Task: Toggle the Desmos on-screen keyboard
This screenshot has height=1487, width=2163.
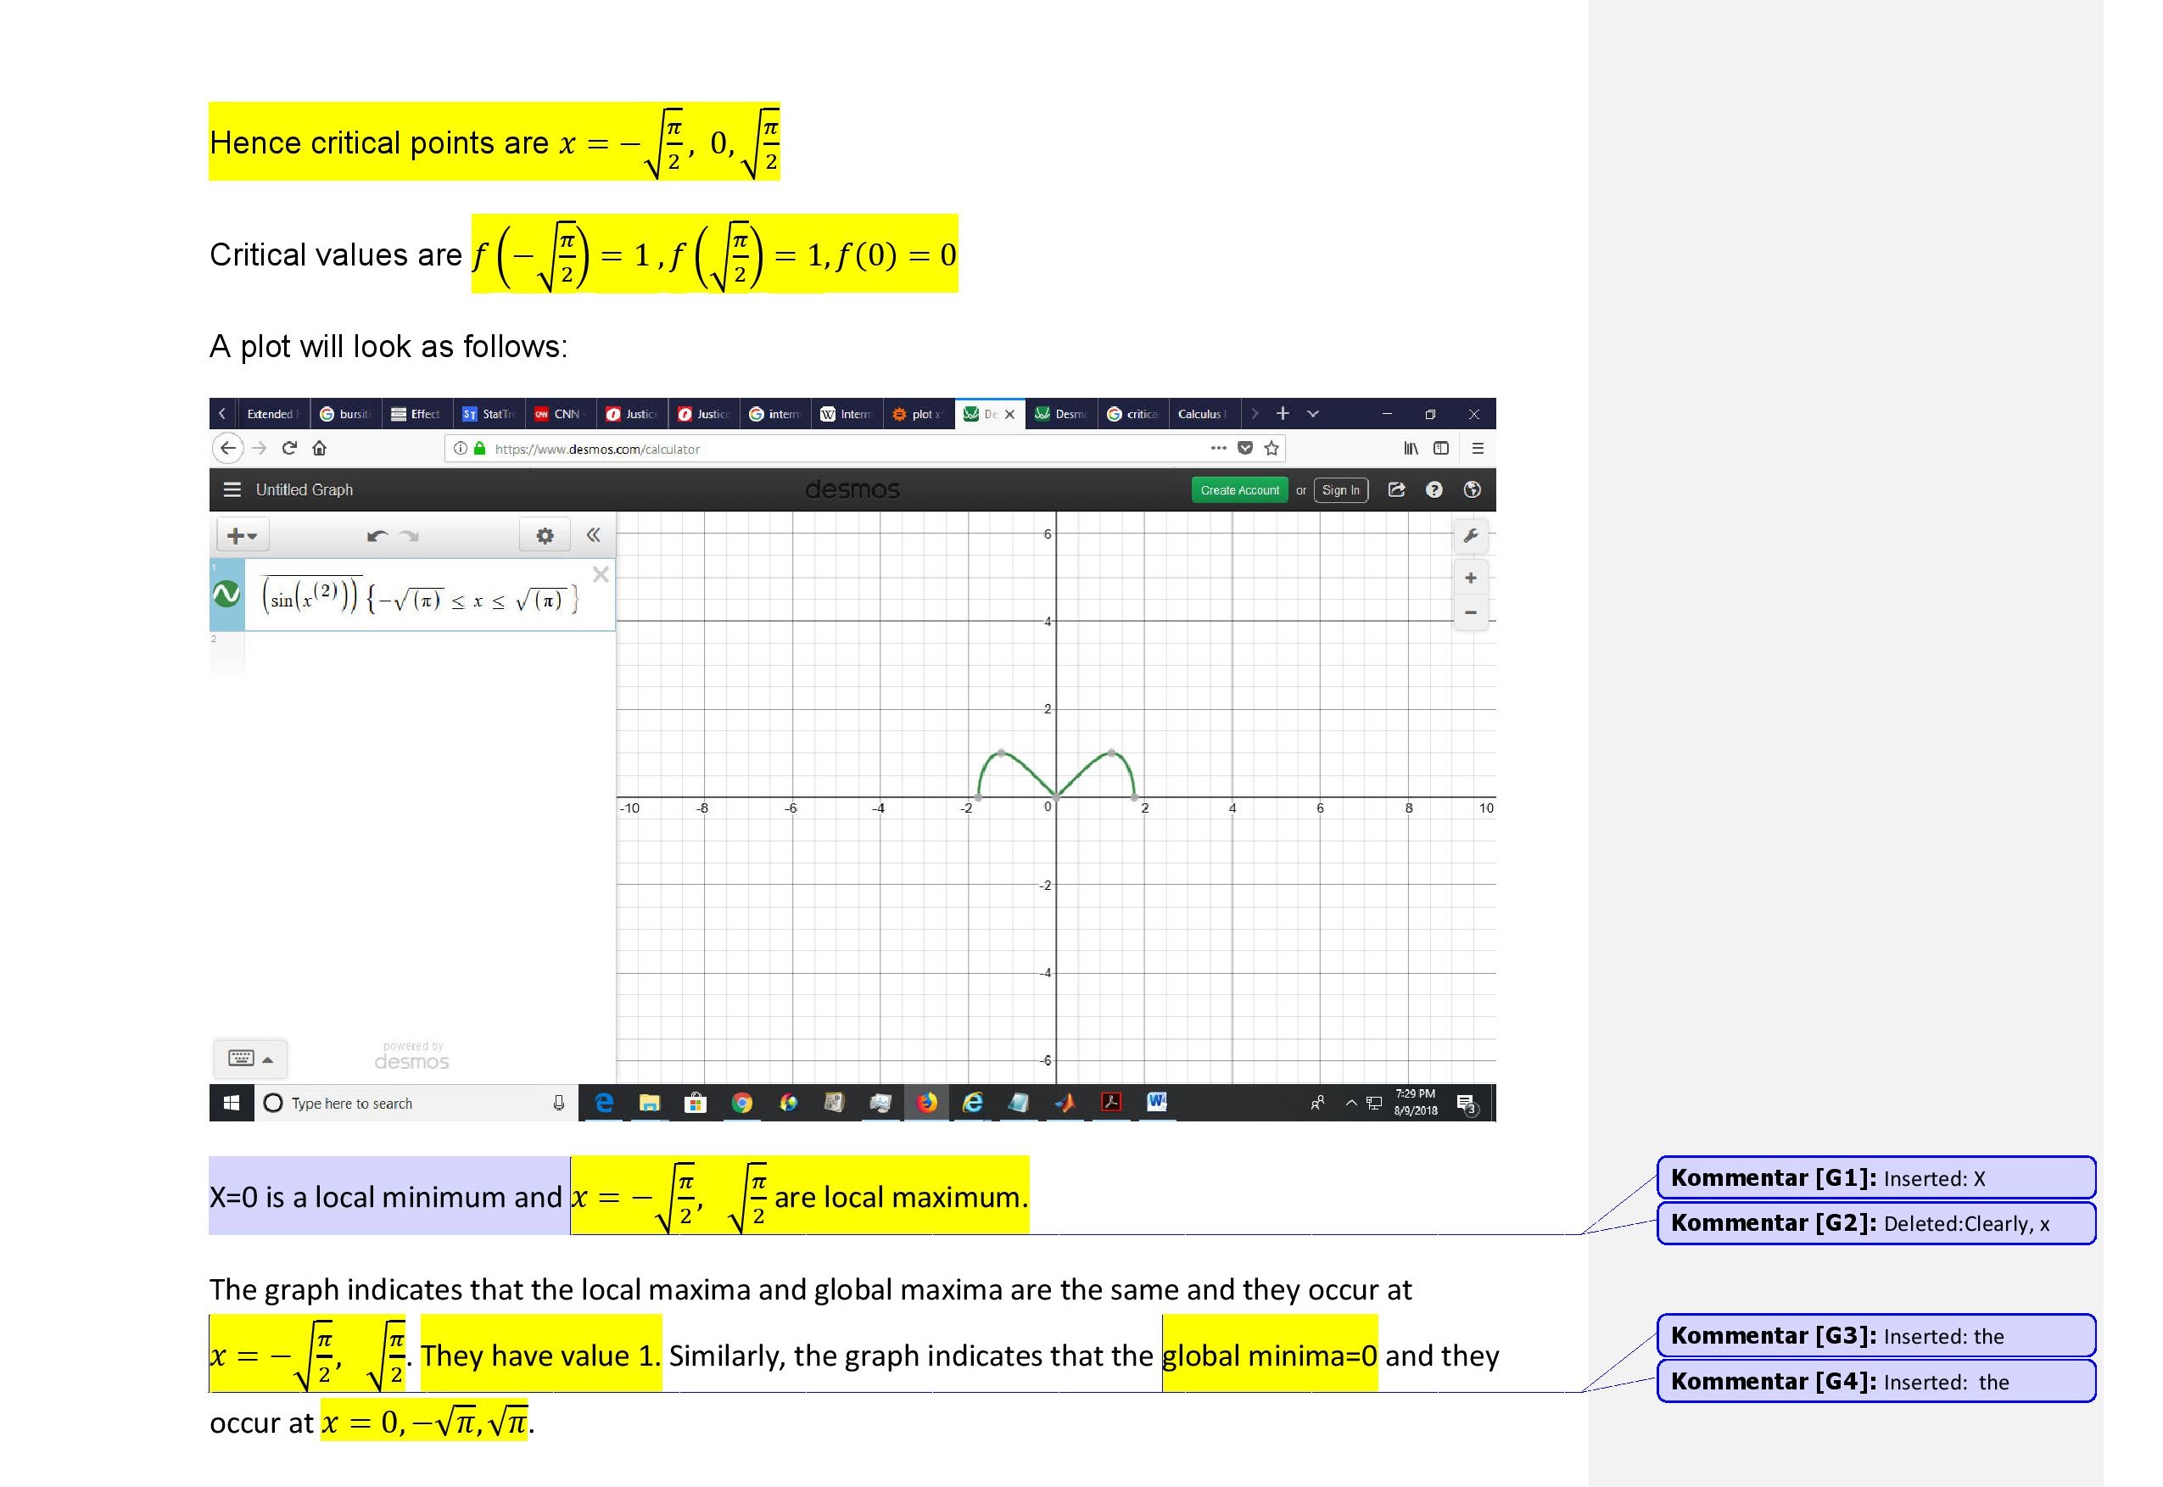Action: 250,1059
